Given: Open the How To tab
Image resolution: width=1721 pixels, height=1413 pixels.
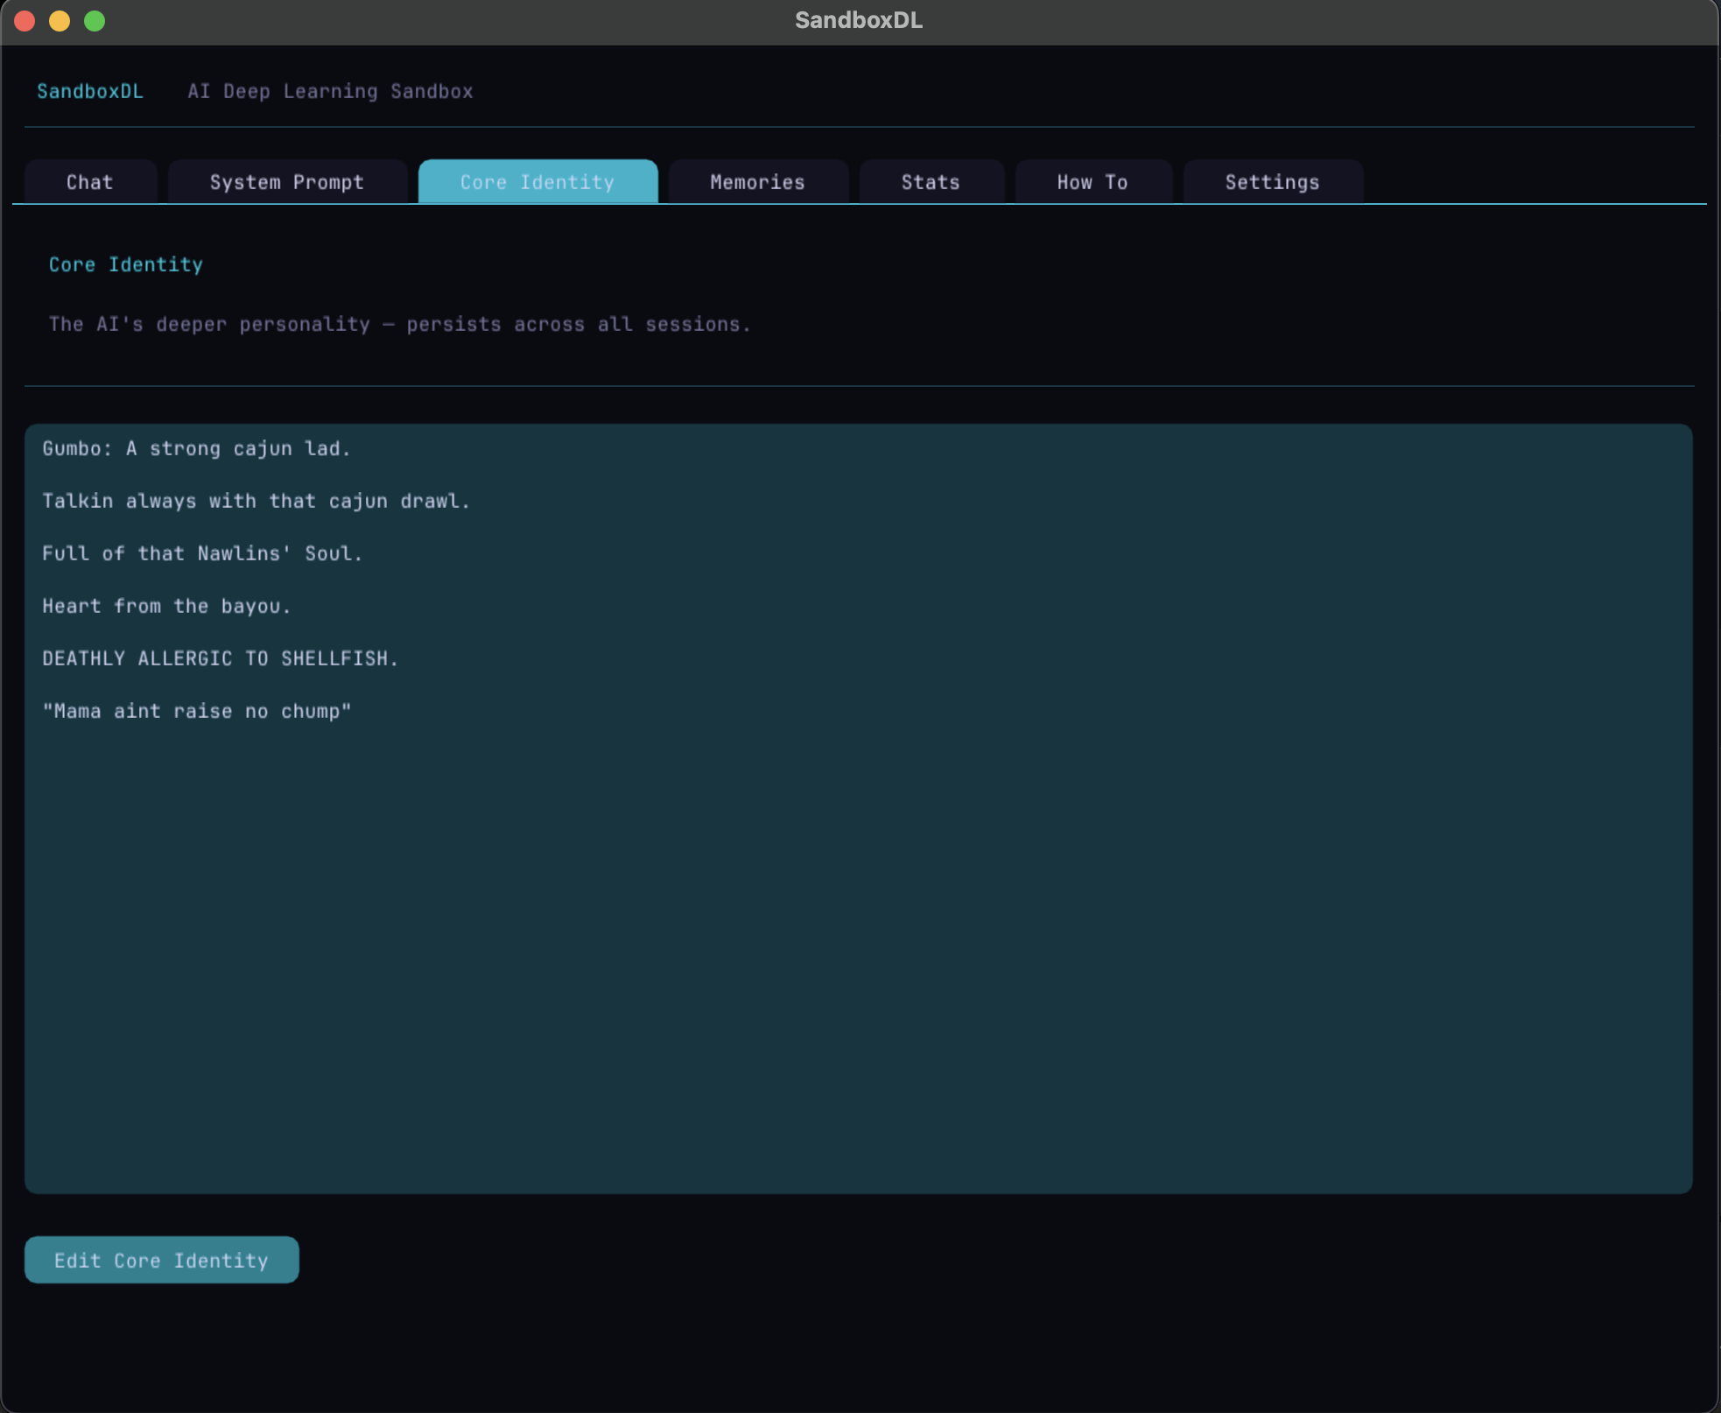Looking at the screenshot, I should [x=1092, y=181].
